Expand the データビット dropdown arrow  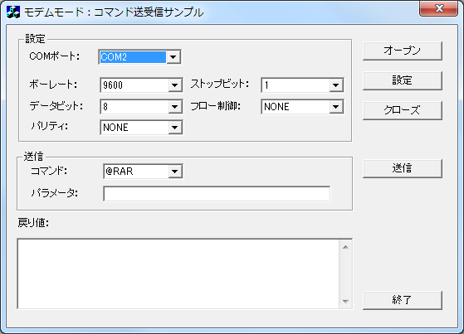pos(175,107)
